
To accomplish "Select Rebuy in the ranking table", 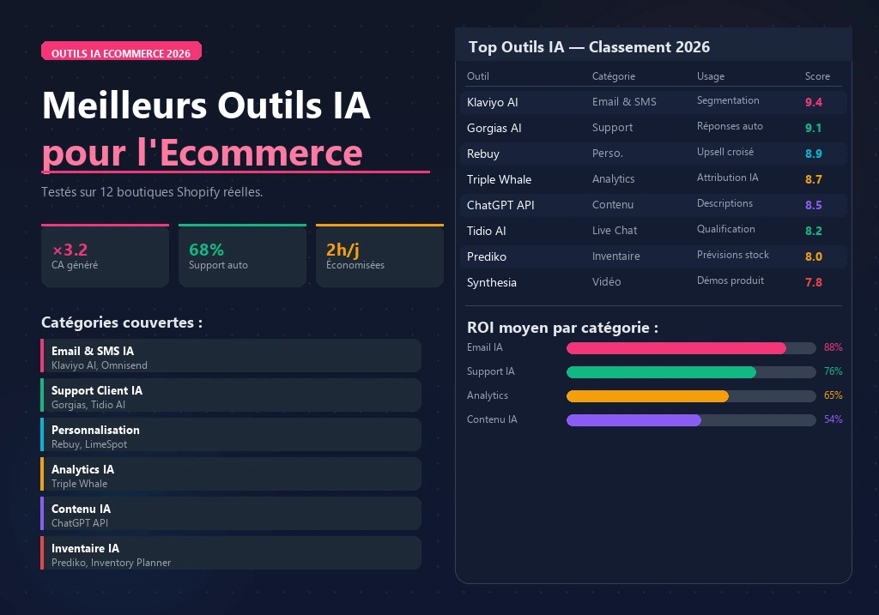I will click(x=482, y=154).
